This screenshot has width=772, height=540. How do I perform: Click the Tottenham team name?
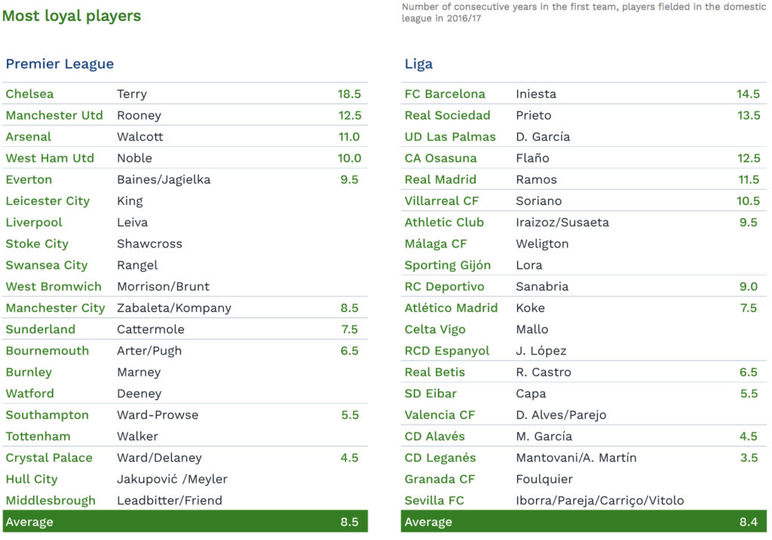38,436
